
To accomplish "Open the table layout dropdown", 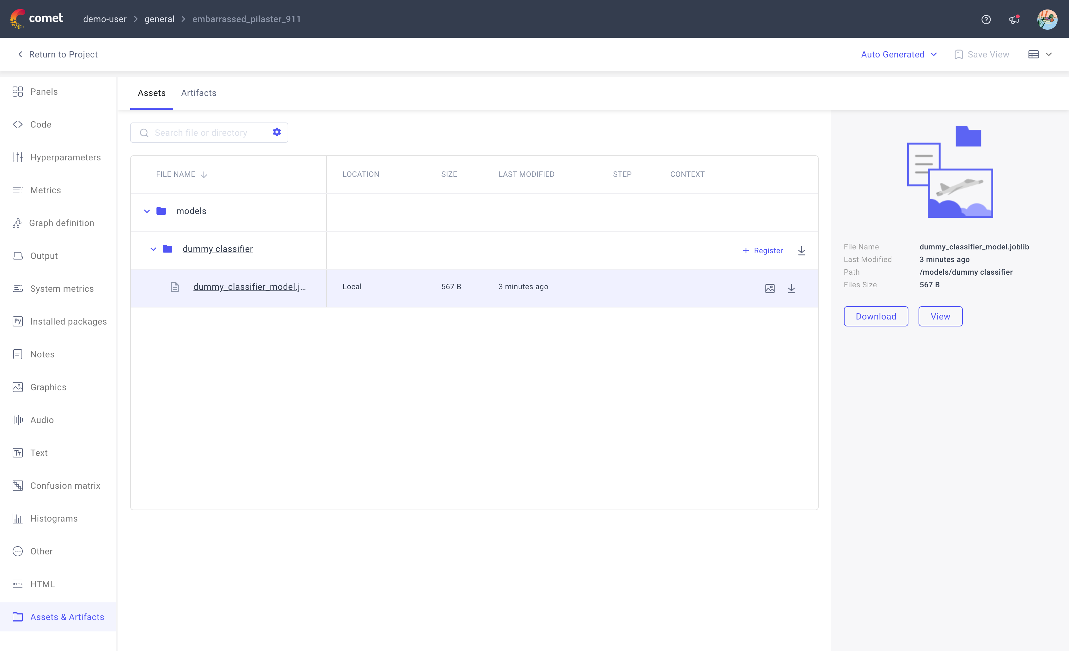I will 1040,54.
